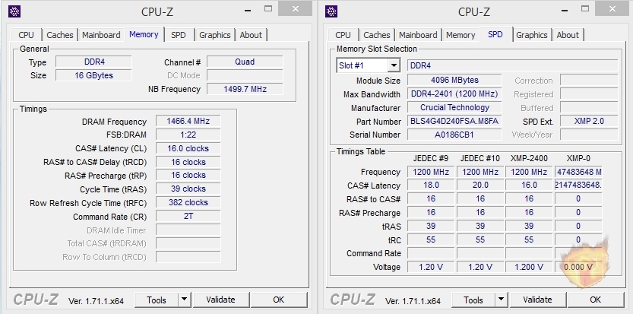
Task: Click the serial number A0186CB1
Action: (454, 135)
